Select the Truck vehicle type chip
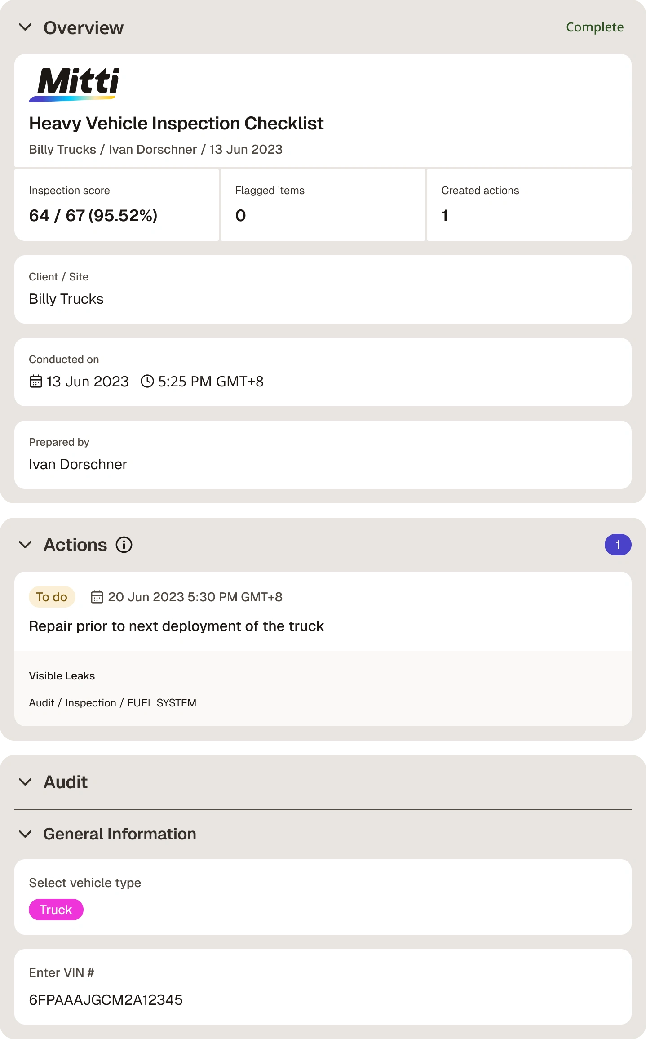The width and height of the screenshot is (646, 1039). pos(56,910)
